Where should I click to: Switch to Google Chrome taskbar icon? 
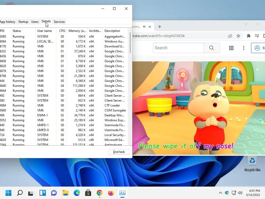pyautogui.click(x=100, y=193)
